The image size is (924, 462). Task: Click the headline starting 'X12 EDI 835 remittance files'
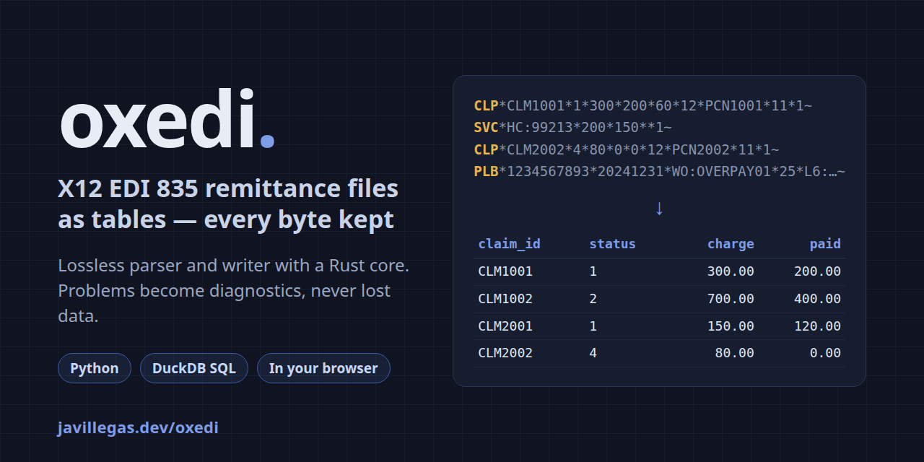[228, 204]
